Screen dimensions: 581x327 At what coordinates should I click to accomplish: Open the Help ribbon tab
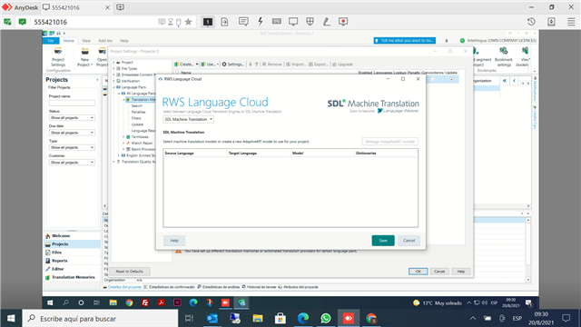[x=124, y=41]
